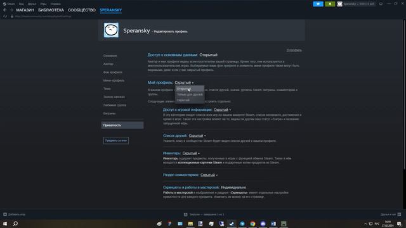406x228 pixels.
Task: Click the link at the top right of the settings panel
Action: 294,50
